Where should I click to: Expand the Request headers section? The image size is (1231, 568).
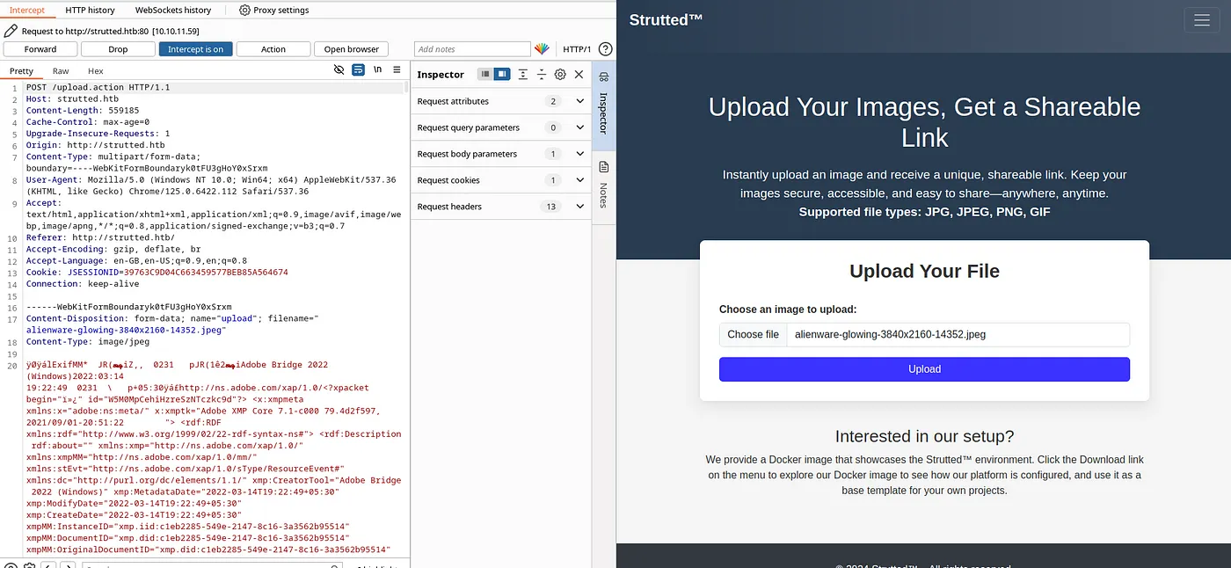(x=579, y=207)
